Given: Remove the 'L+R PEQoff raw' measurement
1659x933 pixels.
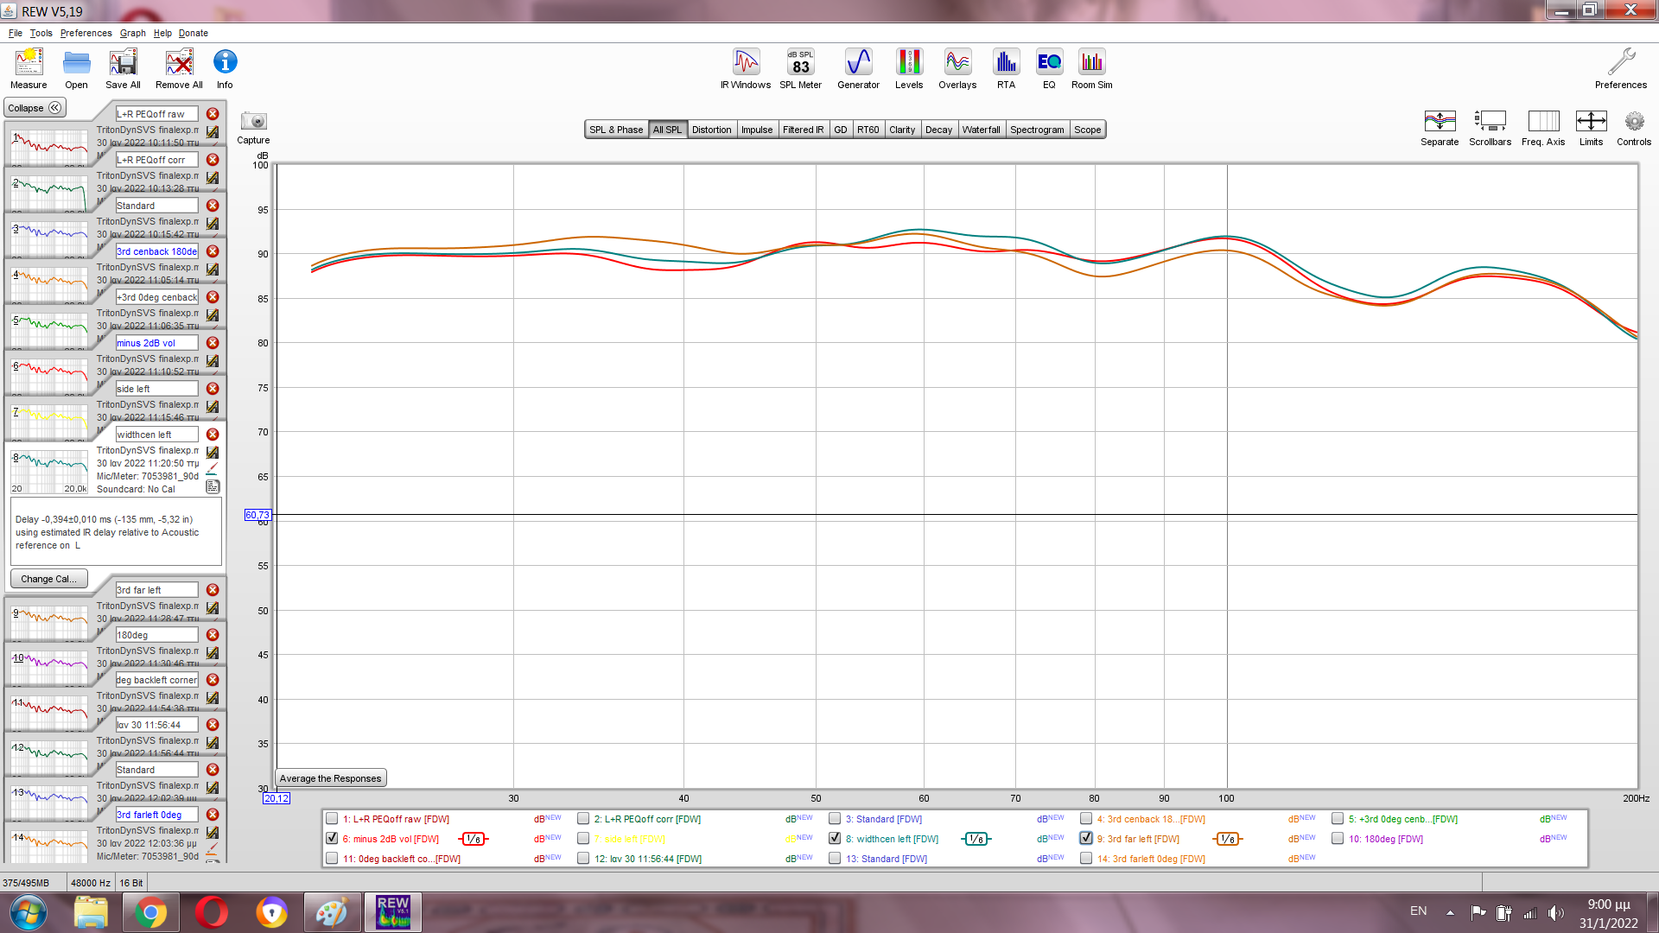Looking at the screenshot, I should click(x=213, y=114).
